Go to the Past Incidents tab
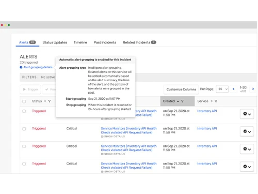The height and width of the screenshot is (194, 258). tap(105, 42)
